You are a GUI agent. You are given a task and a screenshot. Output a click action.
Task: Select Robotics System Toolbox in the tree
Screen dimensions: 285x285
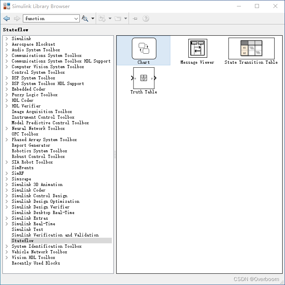(x=39, y=151)
